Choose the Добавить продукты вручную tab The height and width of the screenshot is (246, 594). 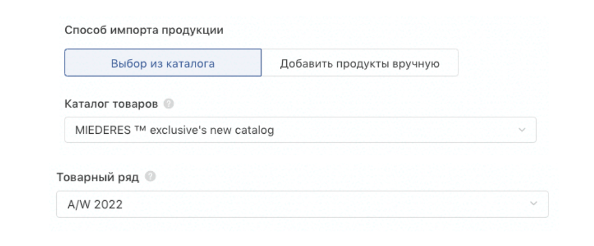(360, 63)
